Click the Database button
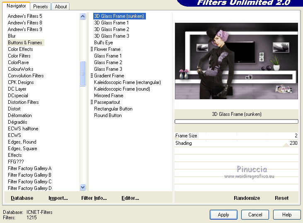This screenshot has width=303, height=223. click(22, 198)
